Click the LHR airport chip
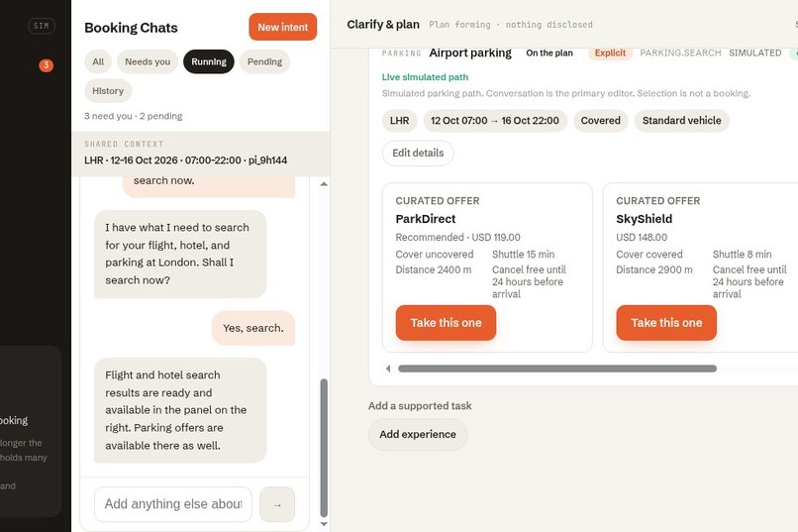The width and height of the screenshot is (798, 532). (x=400, y=121)
